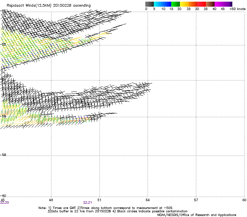Click legend scale number '10'
247x217 pixels.
click(x=163, y=9)
